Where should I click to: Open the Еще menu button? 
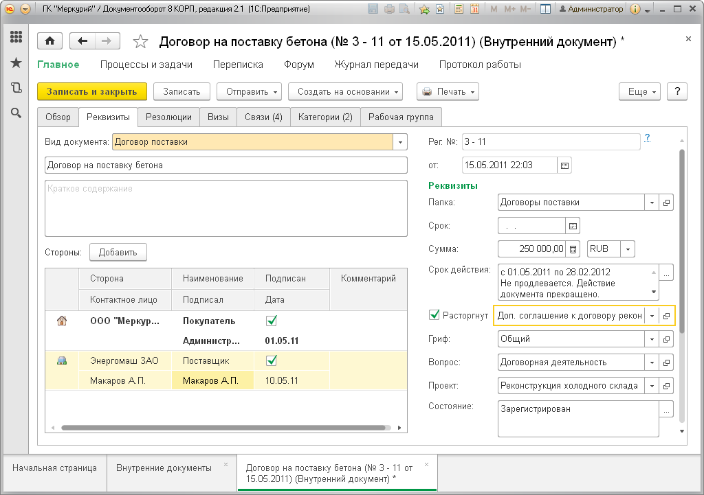pos(640,92)
